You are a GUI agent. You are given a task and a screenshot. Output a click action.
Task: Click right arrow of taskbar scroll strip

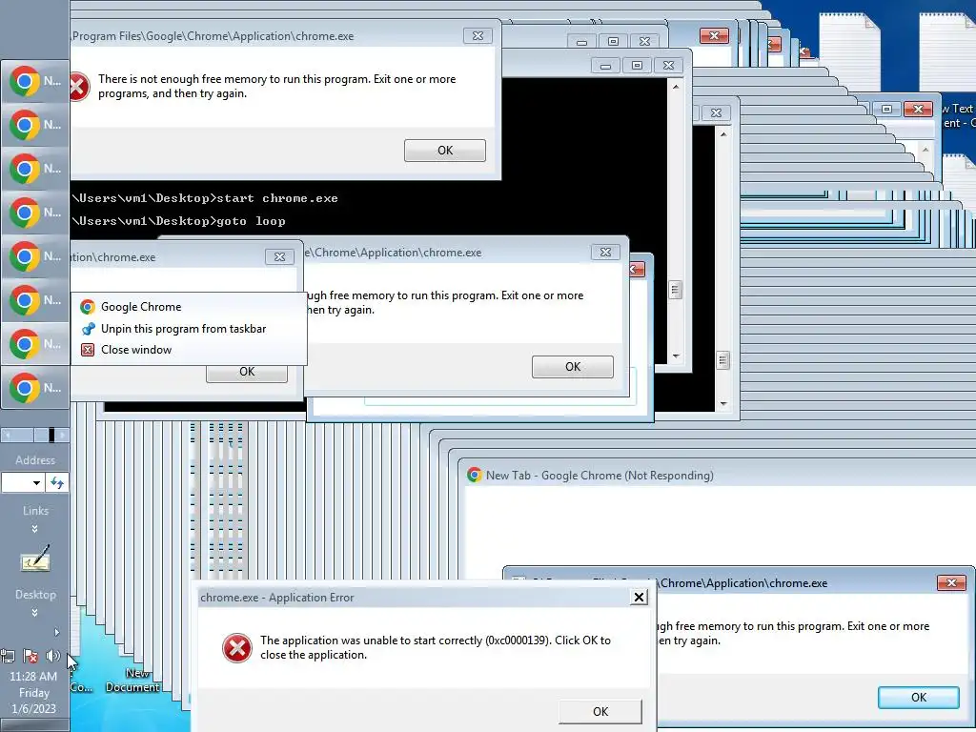[62, 435]
